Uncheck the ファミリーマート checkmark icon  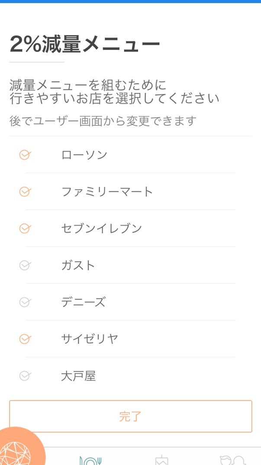pos(25,192)
